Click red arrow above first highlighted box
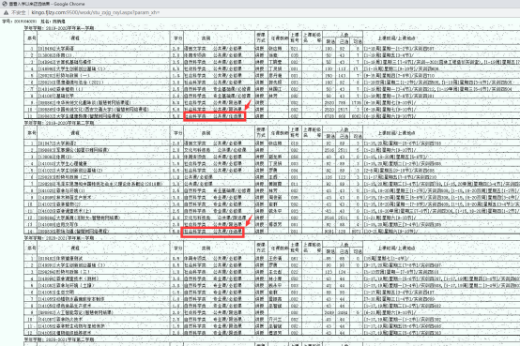 click(x=248, y=105)
